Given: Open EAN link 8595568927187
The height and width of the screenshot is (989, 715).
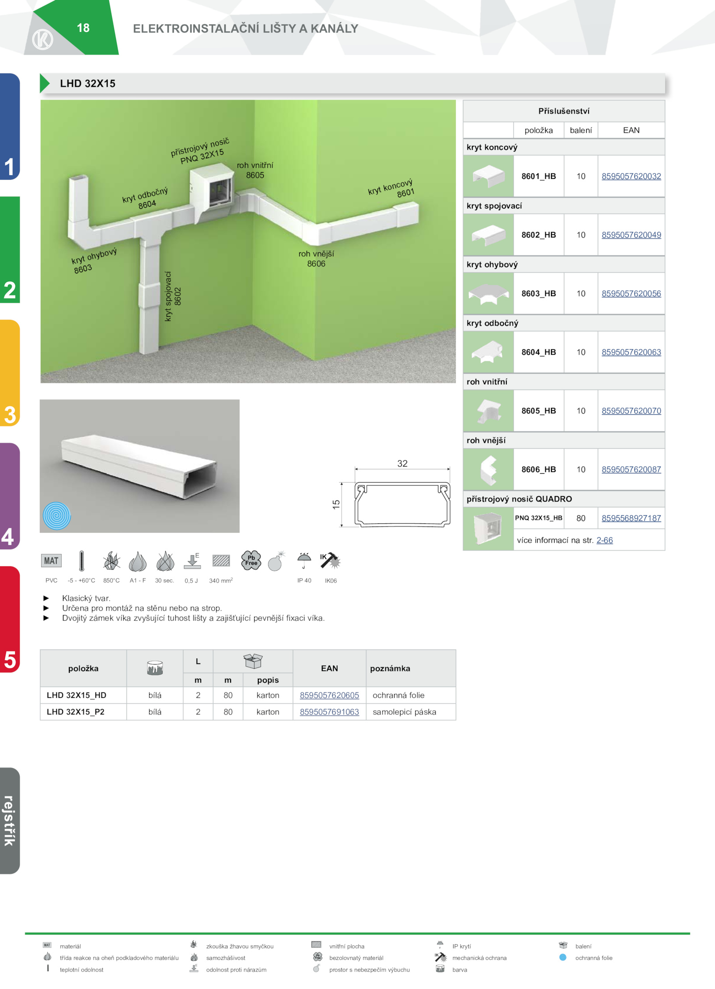Looking at the screenshot, I should (x=631, y=518).
